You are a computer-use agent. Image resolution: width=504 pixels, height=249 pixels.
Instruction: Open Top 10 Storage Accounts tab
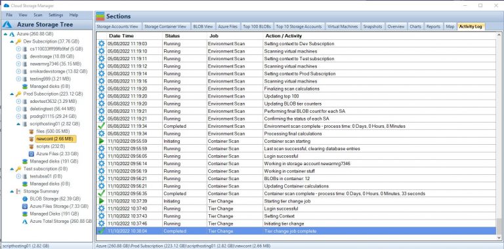[299, 27]
